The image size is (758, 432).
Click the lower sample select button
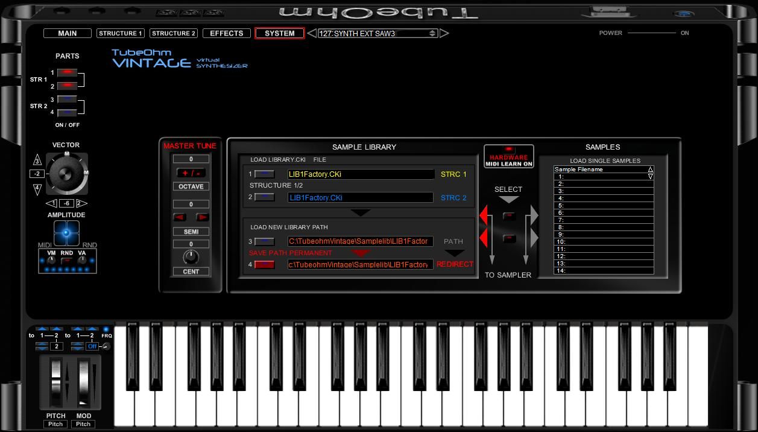pos(509,238)
